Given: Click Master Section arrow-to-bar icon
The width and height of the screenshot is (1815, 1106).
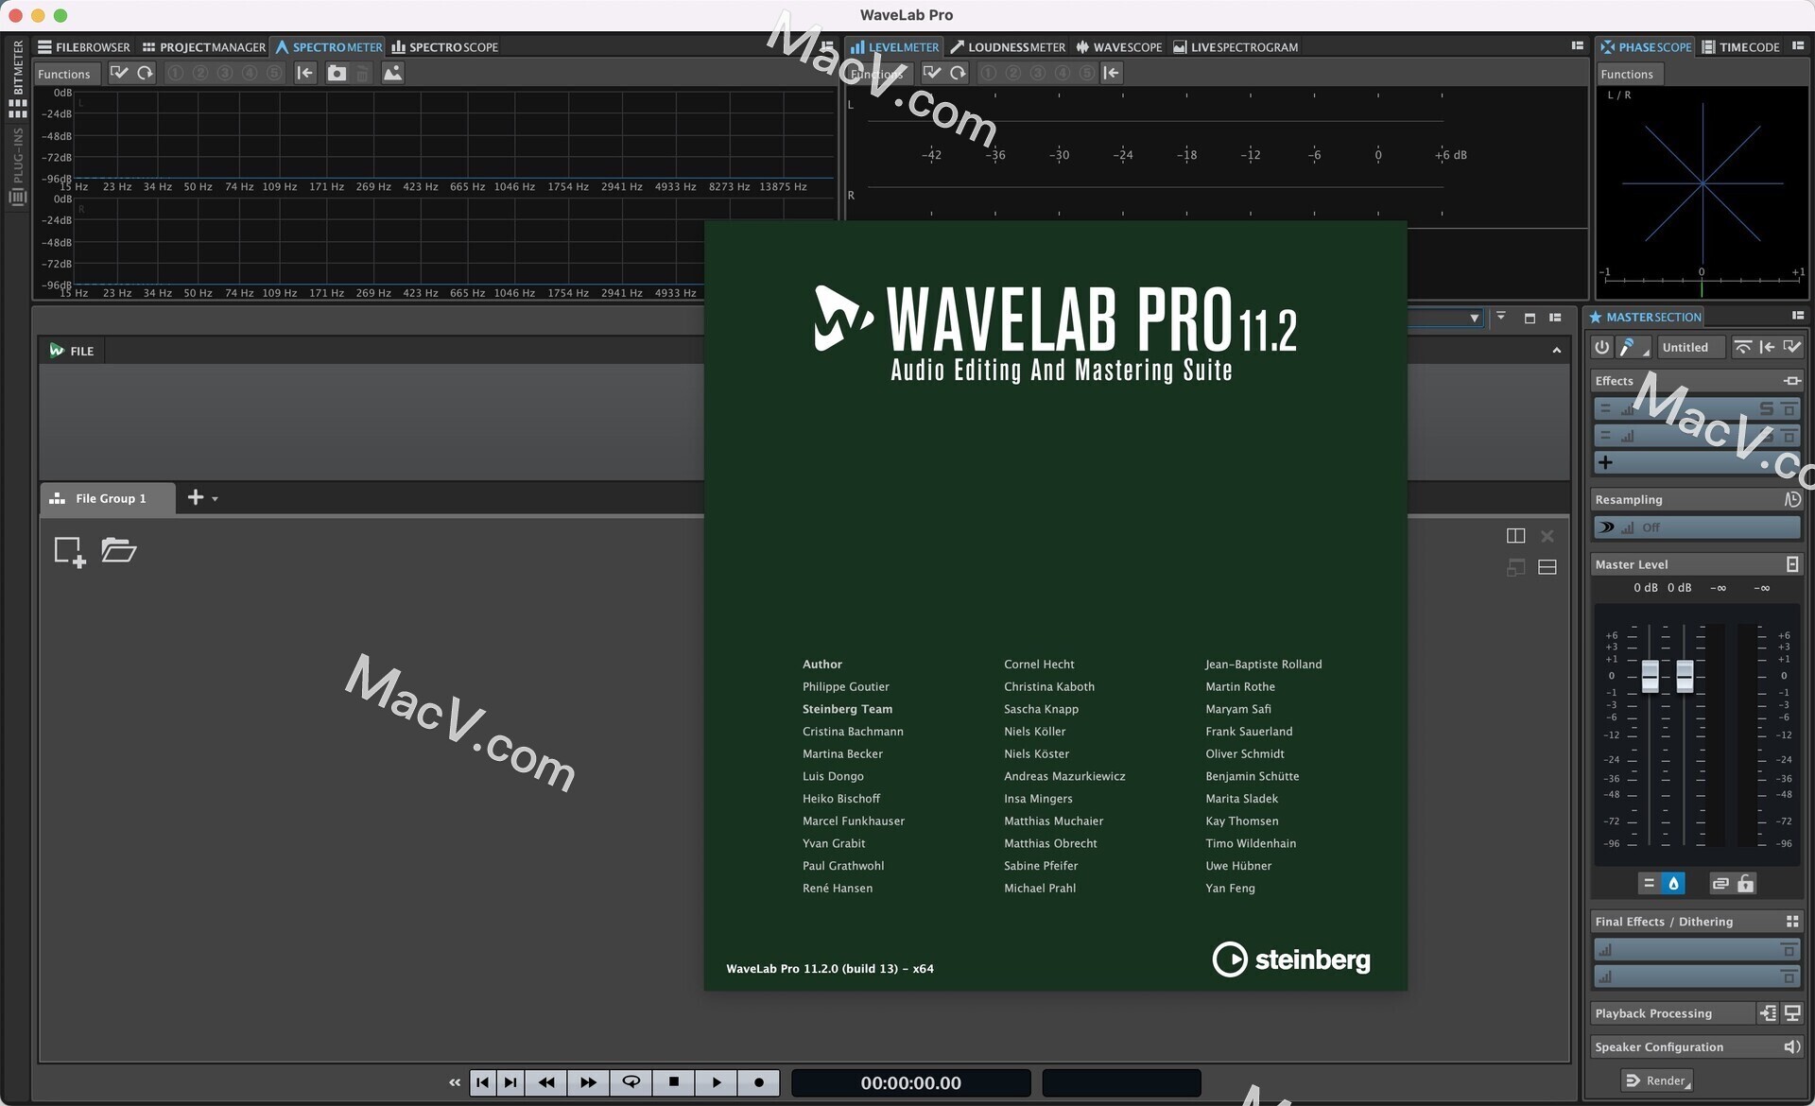Looking at the screenshot, I should pyautogui.click(x=1767, y=347).
